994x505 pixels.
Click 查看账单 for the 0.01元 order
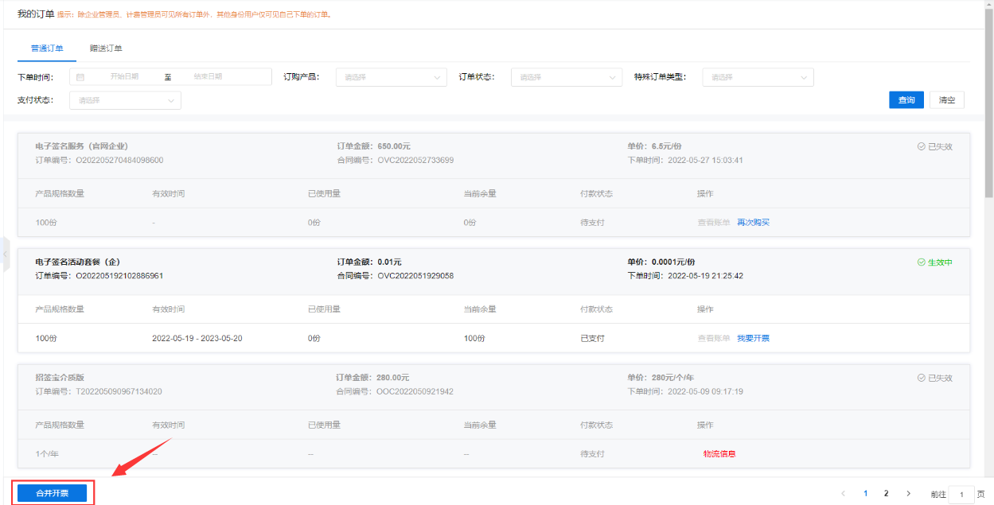(x=714, y=339)
